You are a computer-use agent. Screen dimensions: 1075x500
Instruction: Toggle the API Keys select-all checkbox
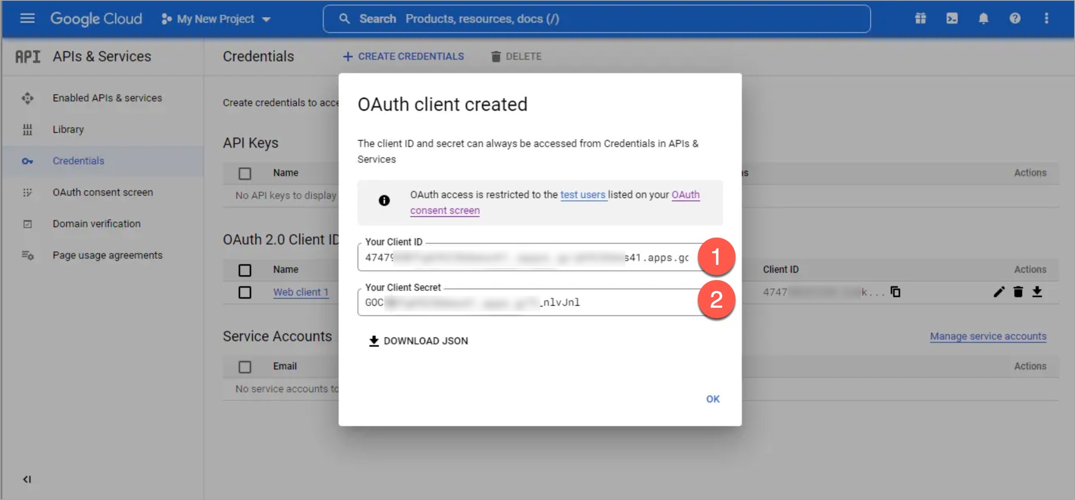[244, 173]
